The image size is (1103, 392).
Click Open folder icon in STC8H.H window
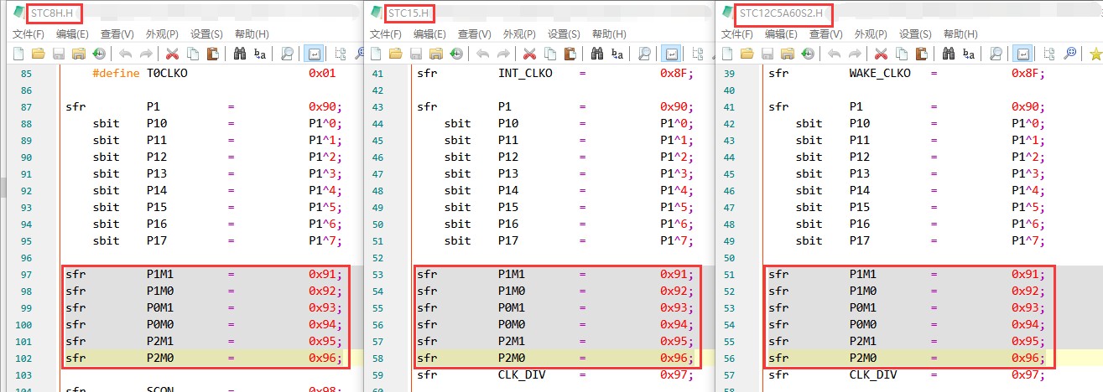pos(39,54)
